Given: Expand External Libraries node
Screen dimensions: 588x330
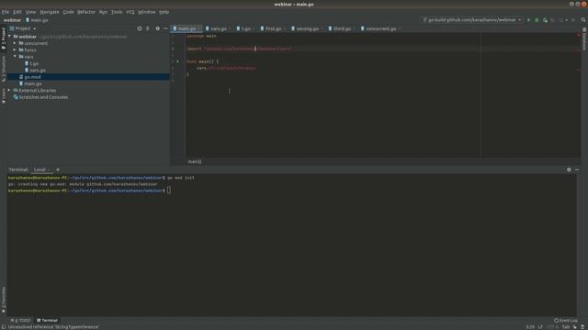Looking at the screenshot, I should click(x=10, y=91).
